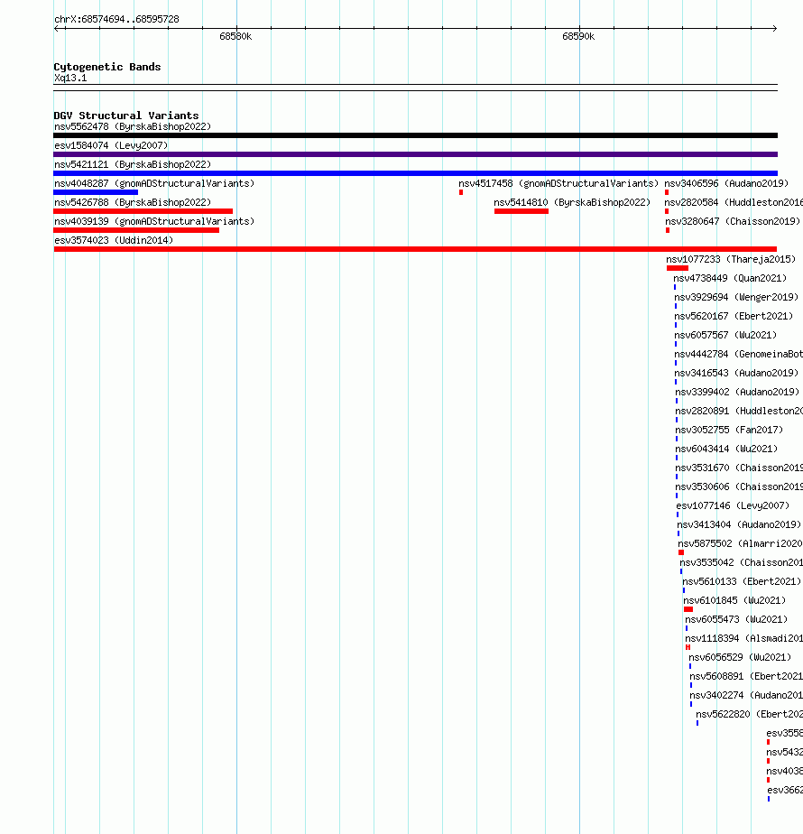The image size is (803, 834).
Task: Click the Cytogenetic Bands track title
Action: (x=106, y=67)
